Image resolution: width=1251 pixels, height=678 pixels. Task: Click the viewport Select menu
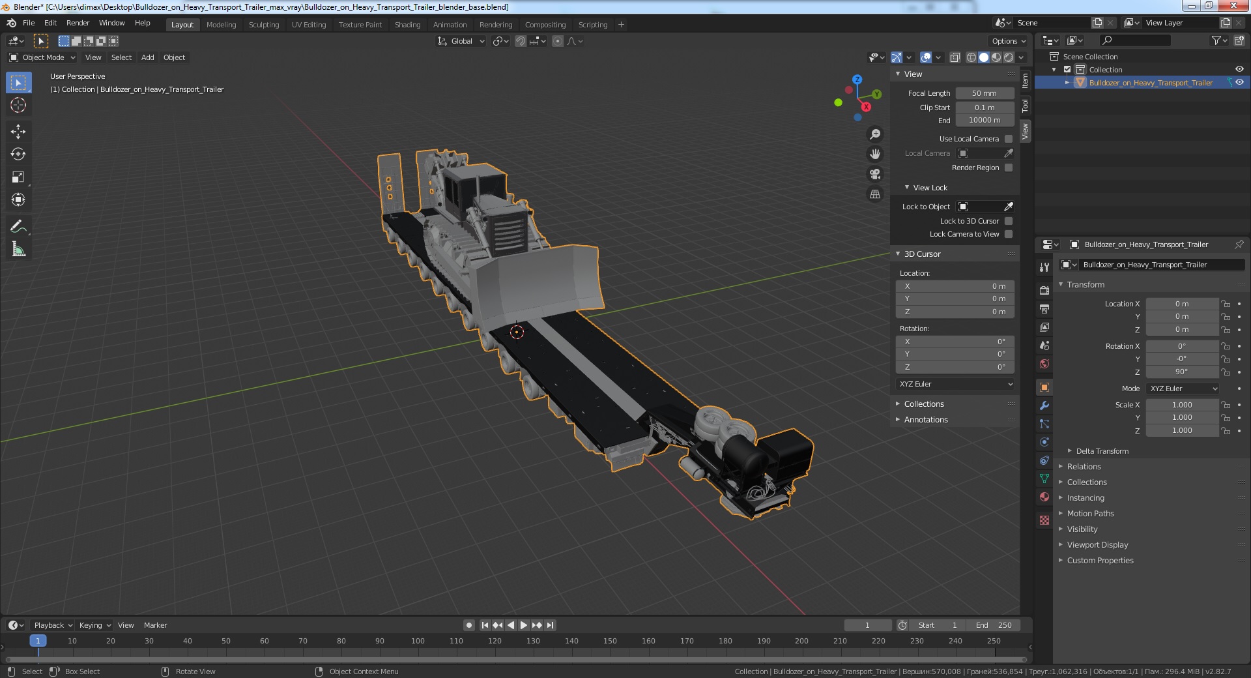tap(121, 57)
